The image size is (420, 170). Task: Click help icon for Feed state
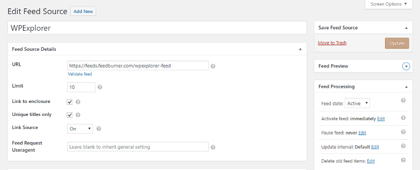pyautogui.click(x=403, y=101)
